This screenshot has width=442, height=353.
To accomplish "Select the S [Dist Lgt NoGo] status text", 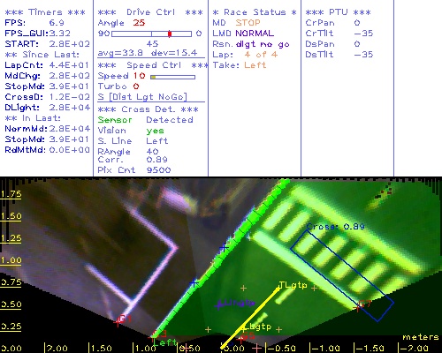I will (x=142, y=97).
